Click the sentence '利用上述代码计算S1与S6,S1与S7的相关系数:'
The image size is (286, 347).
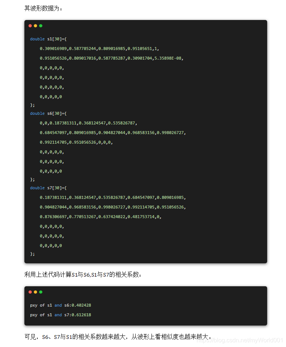coord(83,275)
